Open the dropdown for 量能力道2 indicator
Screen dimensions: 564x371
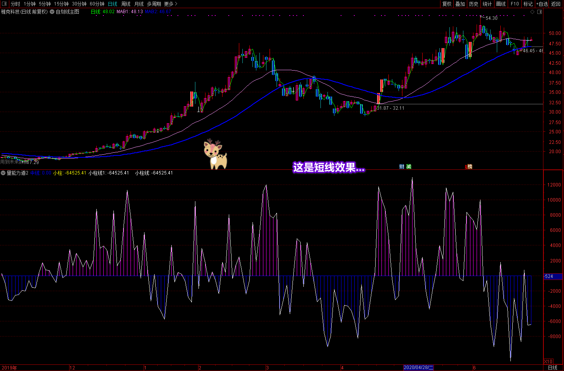pyautogui.click(x=3, y=173)
